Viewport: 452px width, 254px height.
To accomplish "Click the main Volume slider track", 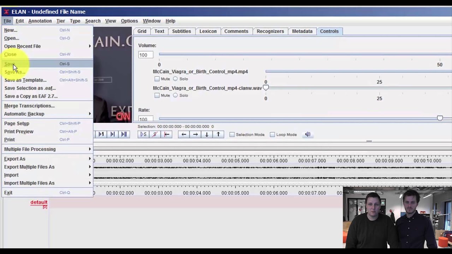I will pos(305,54).
